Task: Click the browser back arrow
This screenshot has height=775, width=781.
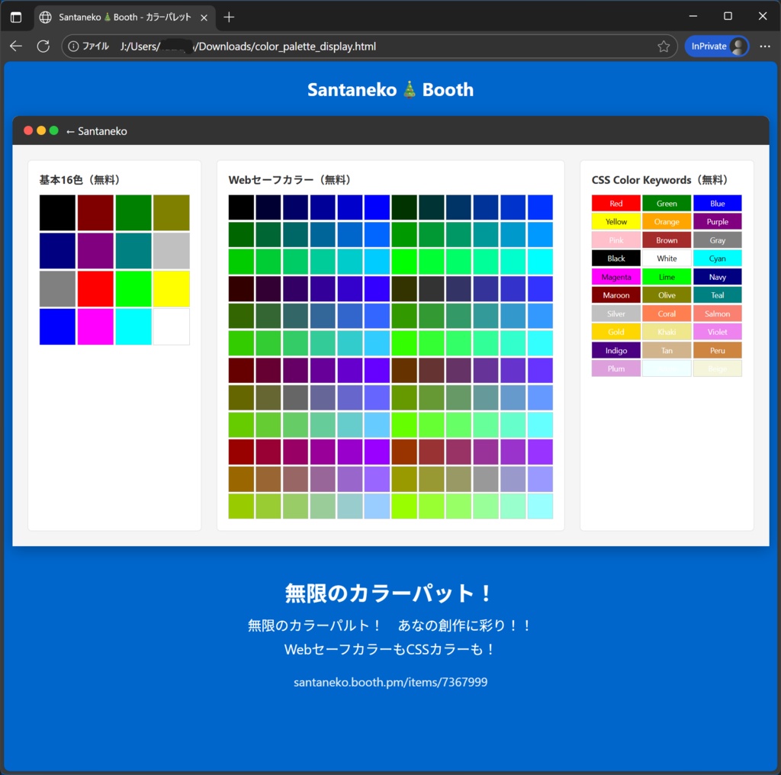Action: (x=15, y=46)
